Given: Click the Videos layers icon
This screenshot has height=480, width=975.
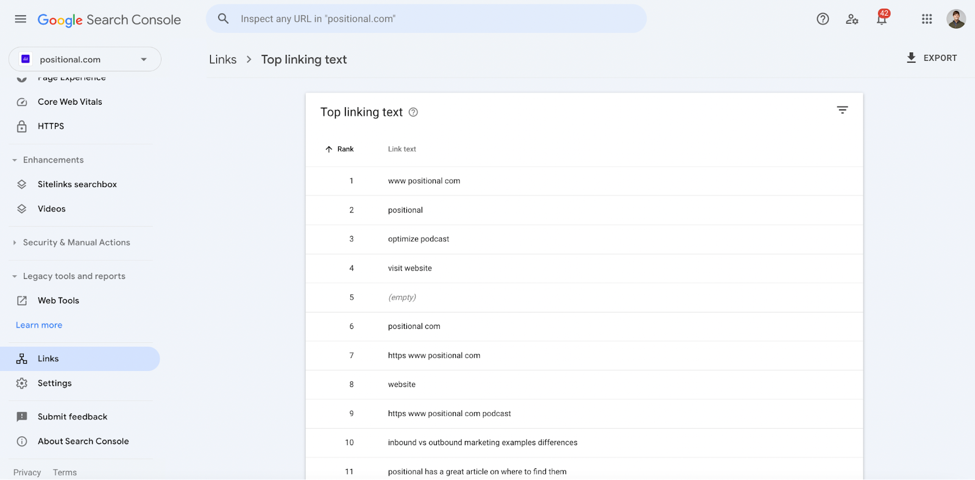Looking at the screenshot, I should (22, 208).
